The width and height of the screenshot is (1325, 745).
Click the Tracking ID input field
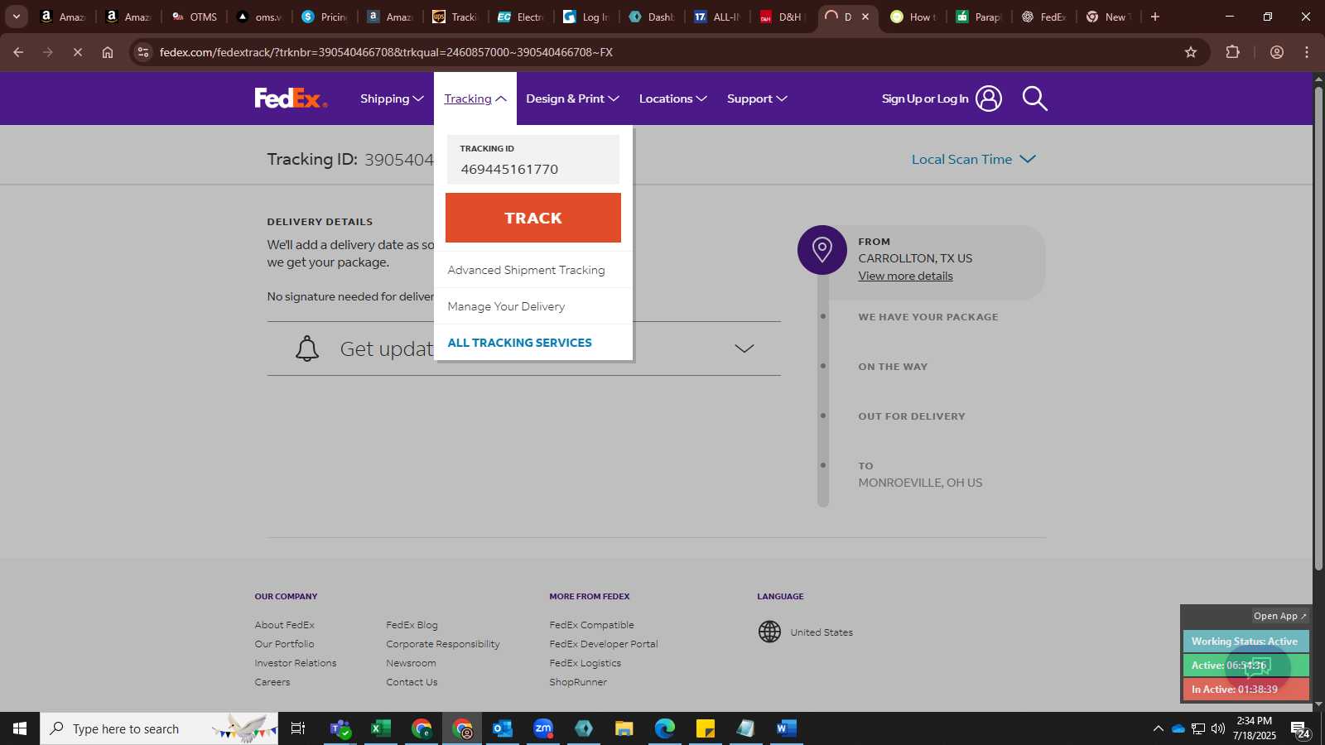[x=533, y=160]
